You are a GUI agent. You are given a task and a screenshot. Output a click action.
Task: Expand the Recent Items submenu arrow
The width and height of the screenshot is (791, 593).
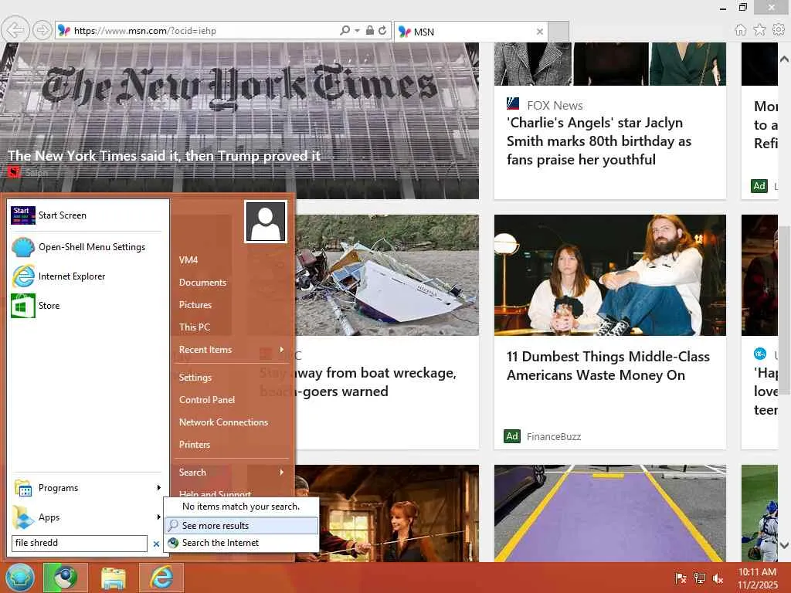click(x=281, y=350)
